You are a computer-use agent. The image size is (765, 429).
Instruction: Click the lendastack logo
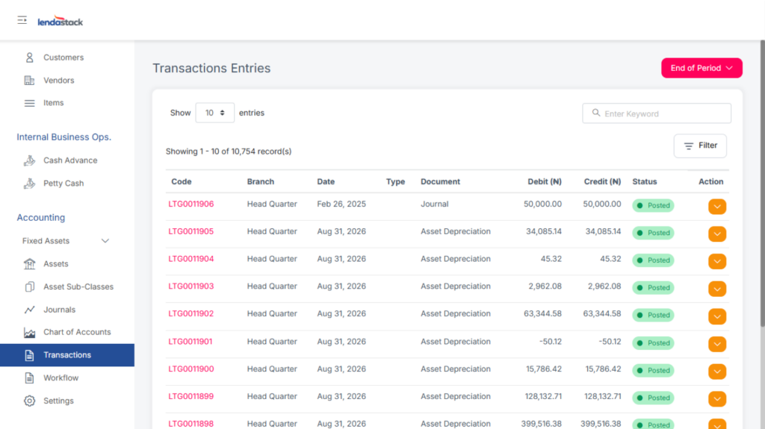click(61, 22)
